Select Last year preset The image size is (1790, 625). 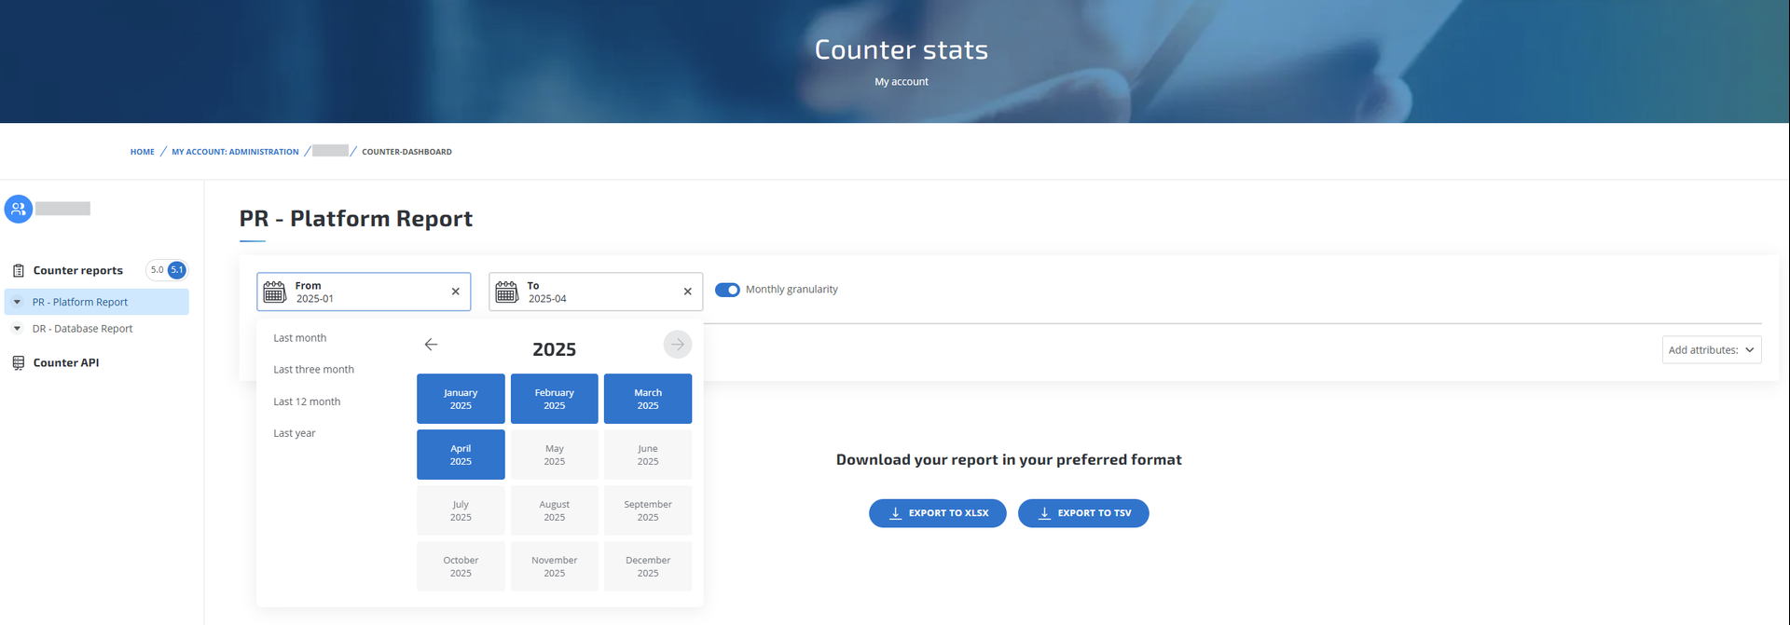click(x=295, y=433)
